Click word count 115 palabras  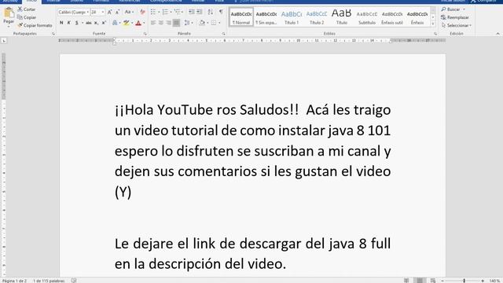pos(49,281)
